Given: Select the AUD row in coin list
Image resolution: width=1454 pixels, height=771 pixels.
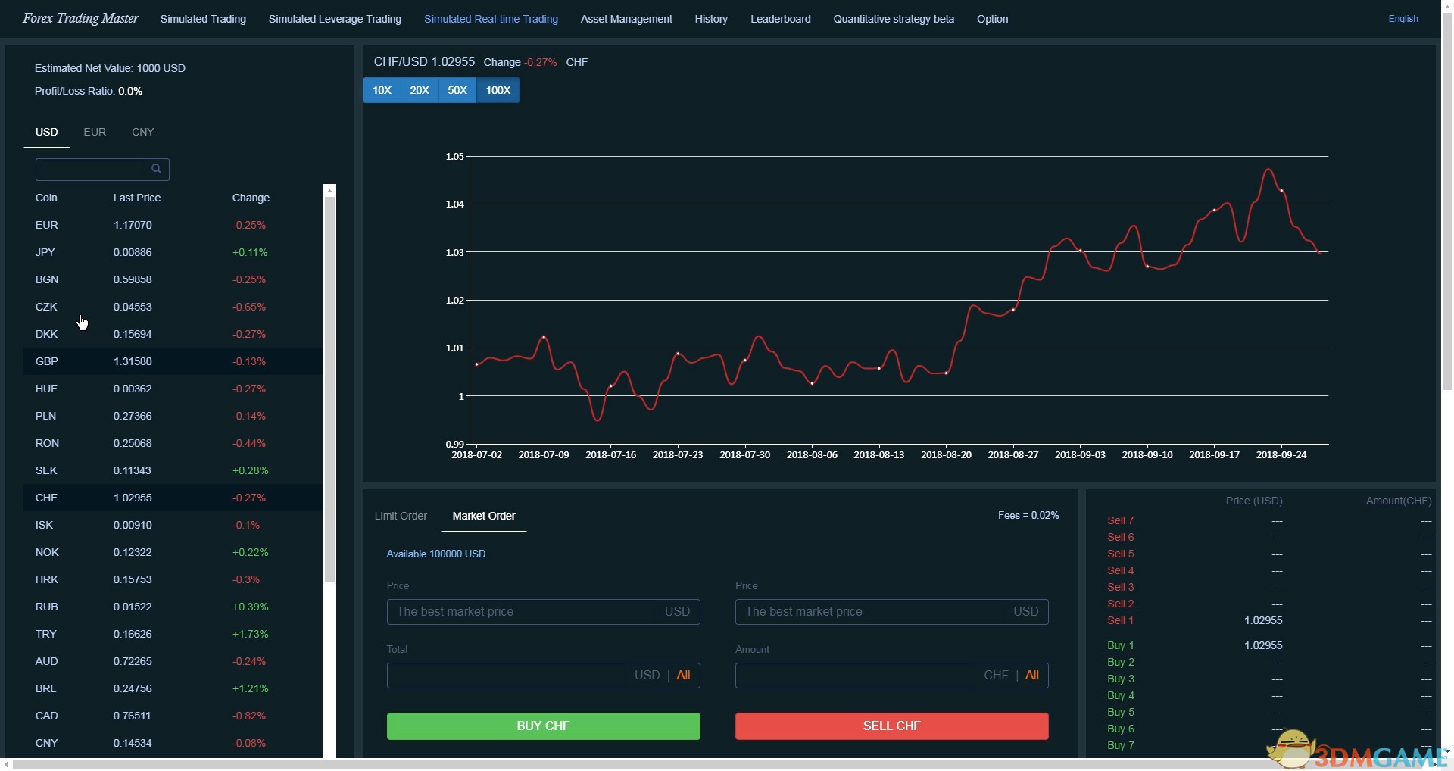Looking at the screenshot, I should coord(173,661).
